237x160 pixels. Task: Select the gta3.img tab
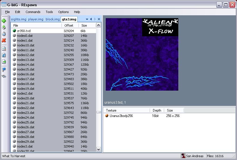[x=69, y=19]
